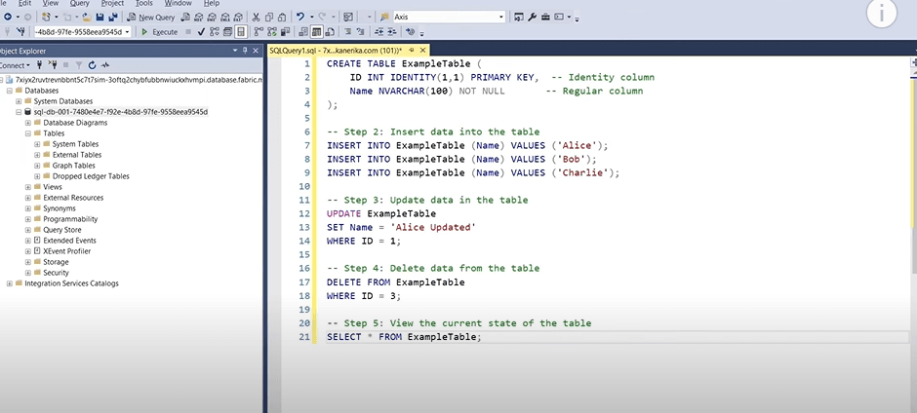Open Object Explorer window position dropdown
Screen dimensions: 917x413
tap(234, 51)
